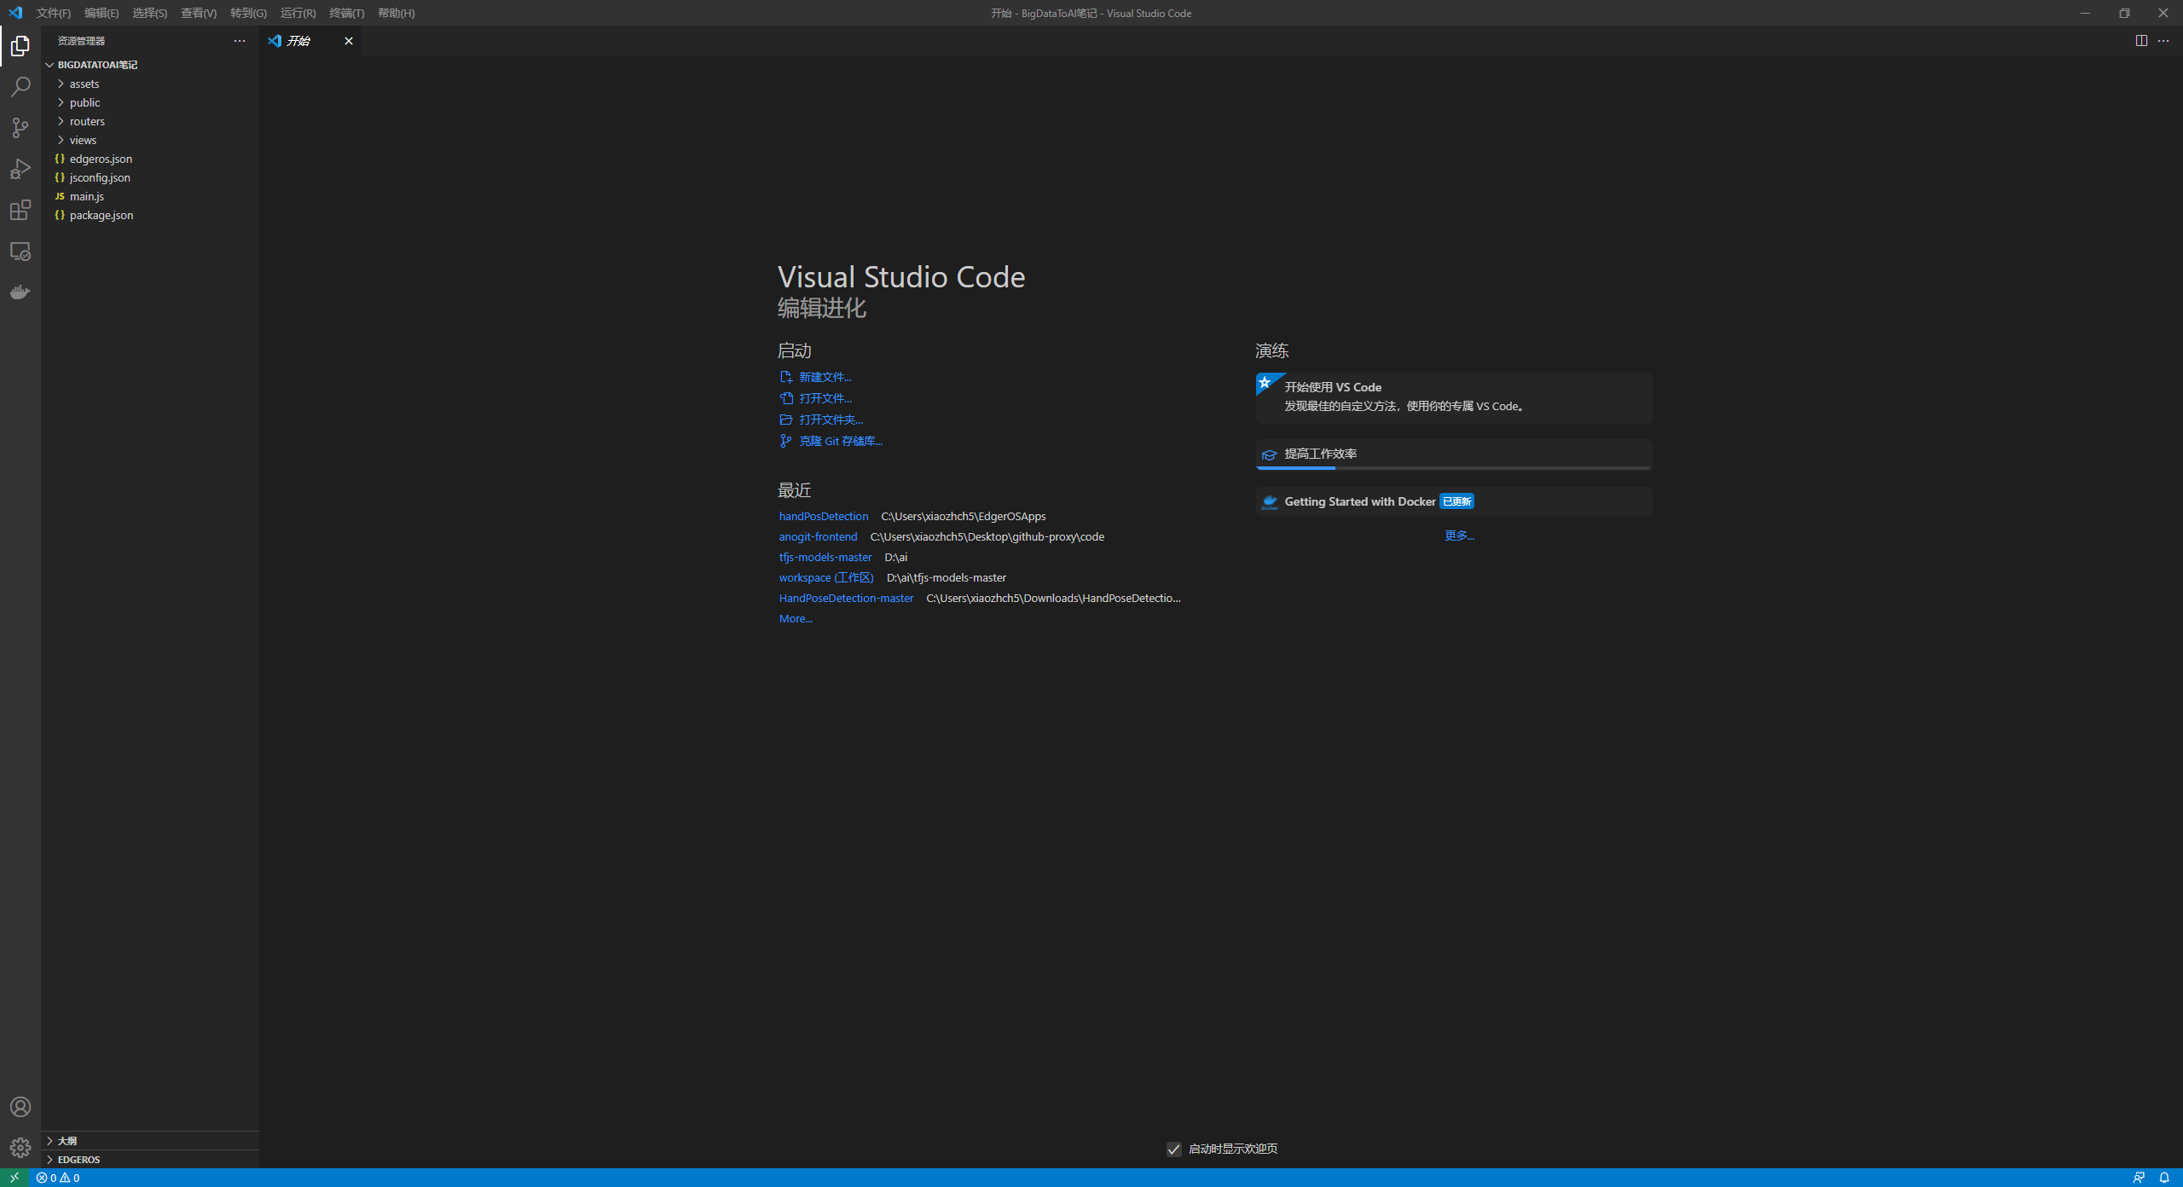This screenshot has width=2183, height=1187.
Task: Open Getting Started with Docker walkthrough
Action: (1455, 501)
